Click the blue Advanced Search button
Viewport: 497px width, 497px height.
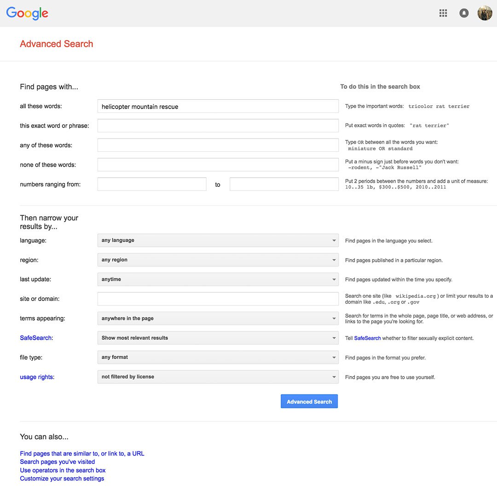pos(309,401)
